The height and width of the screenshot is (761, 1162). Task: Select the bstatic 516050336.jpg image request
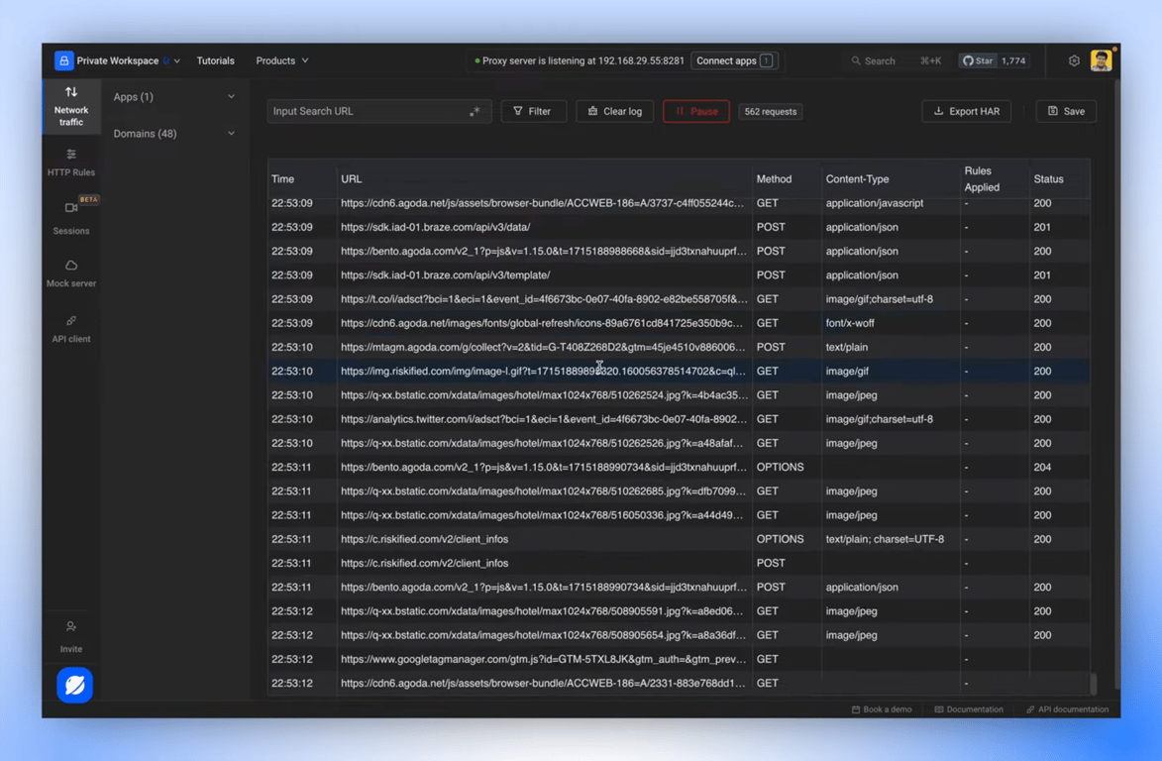(679, 515)
